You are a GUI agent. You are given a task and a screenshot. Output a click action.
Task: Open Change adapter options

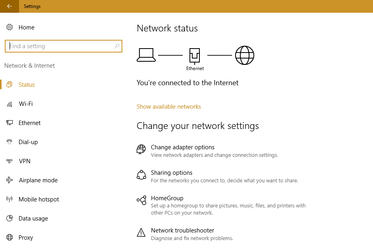click(x=182, y=147)
